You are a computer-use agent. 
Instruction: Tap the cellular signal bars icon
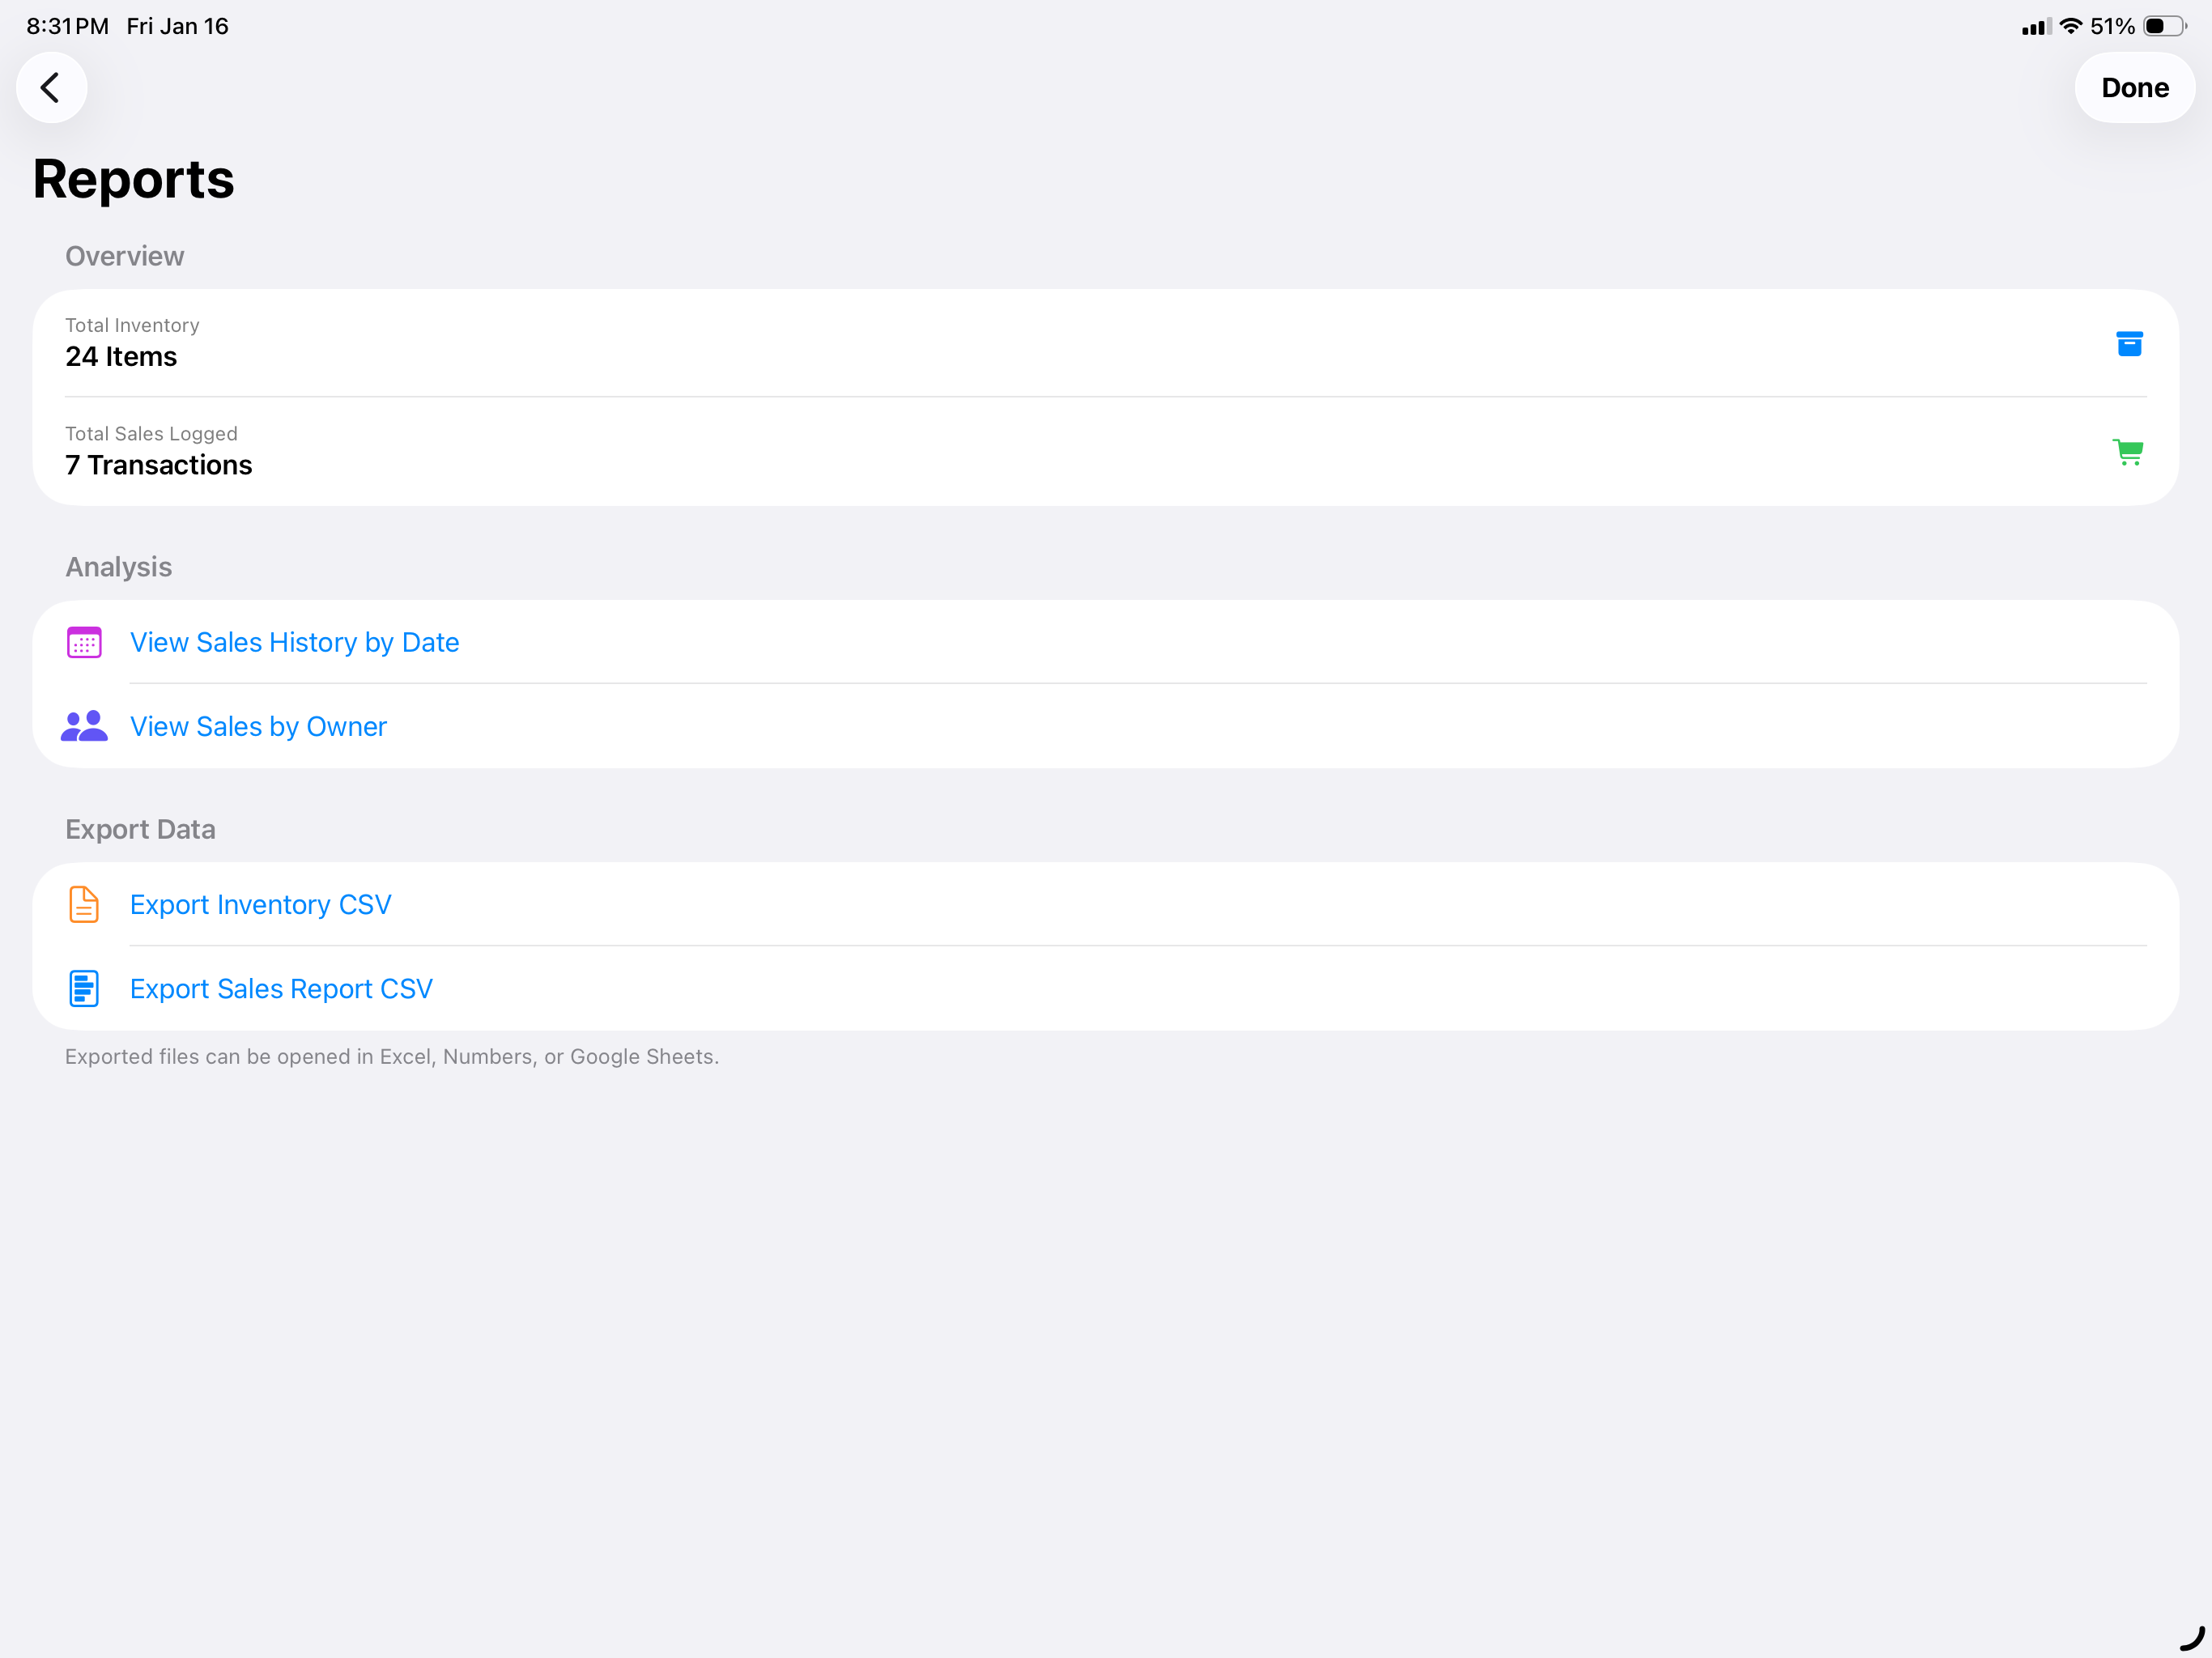[2036, 27]
